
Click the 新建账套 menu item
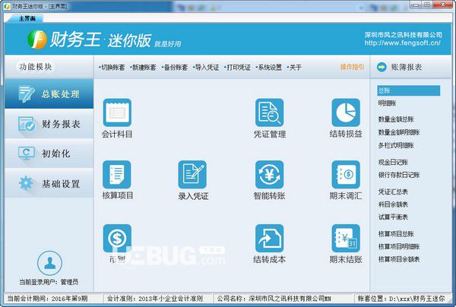coord(143,68)
